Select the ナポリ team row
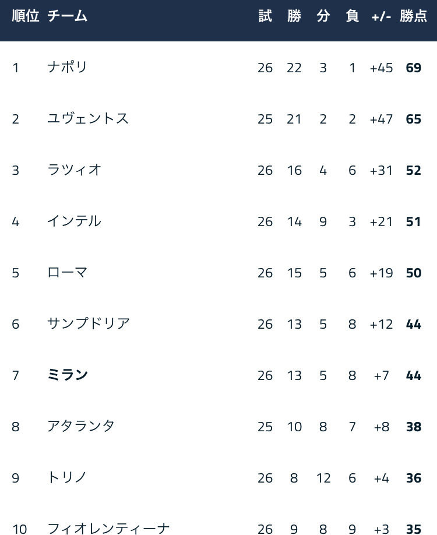 pos(218,67)
